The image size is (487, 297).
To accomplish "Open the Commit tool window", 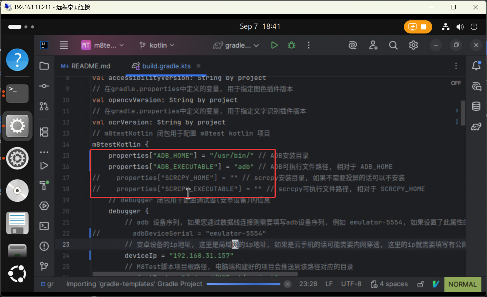I will (x=44, y=86).
